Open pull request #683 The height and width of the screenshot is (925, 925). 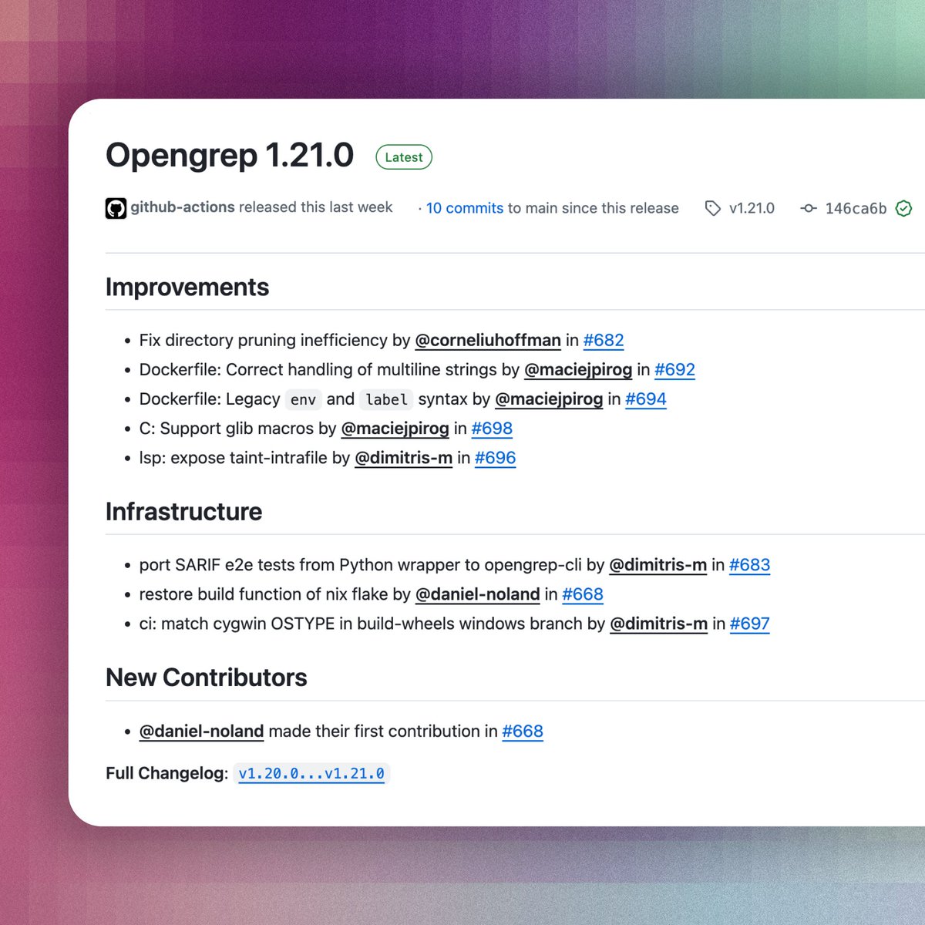click(x=749, y=564)
